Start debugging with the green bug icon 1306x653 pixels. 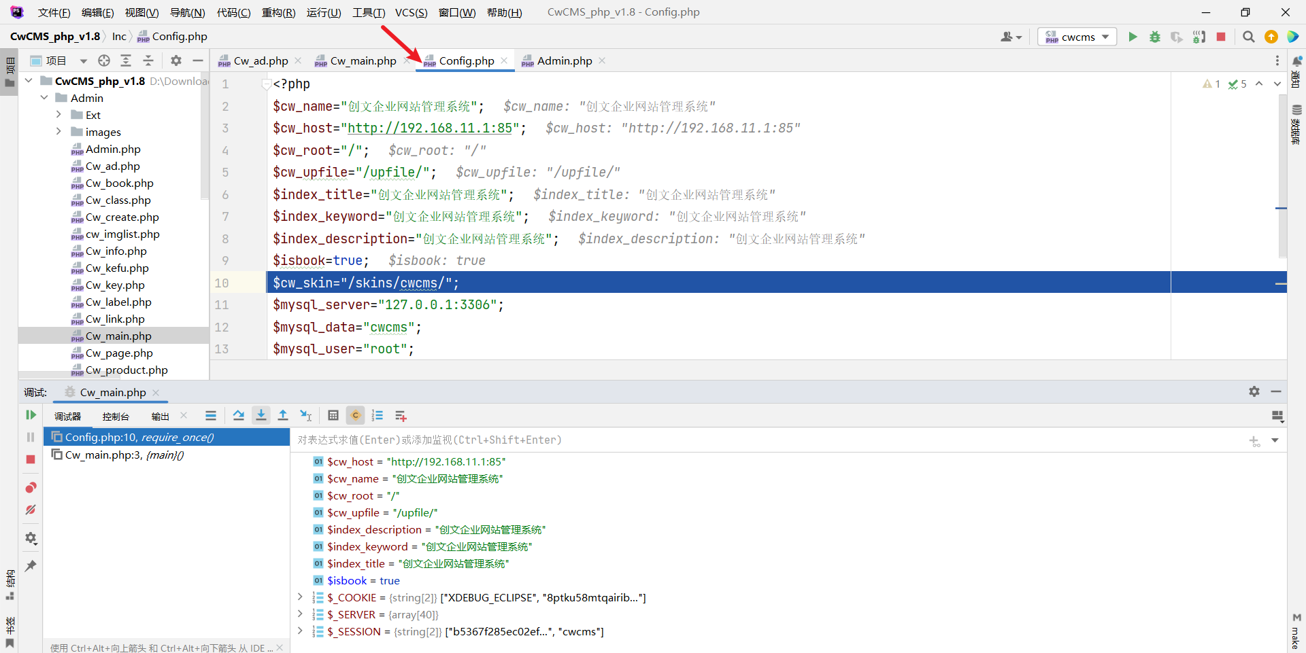[x=1154, y=37]
